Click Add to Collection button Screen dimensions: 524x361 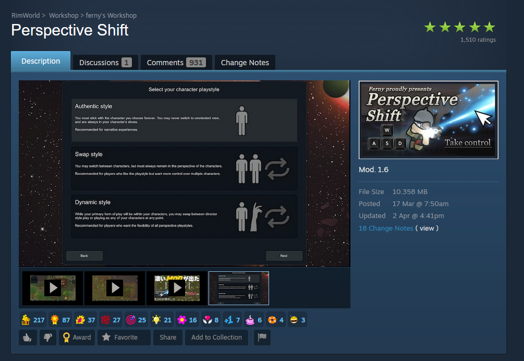click(216, 338)
